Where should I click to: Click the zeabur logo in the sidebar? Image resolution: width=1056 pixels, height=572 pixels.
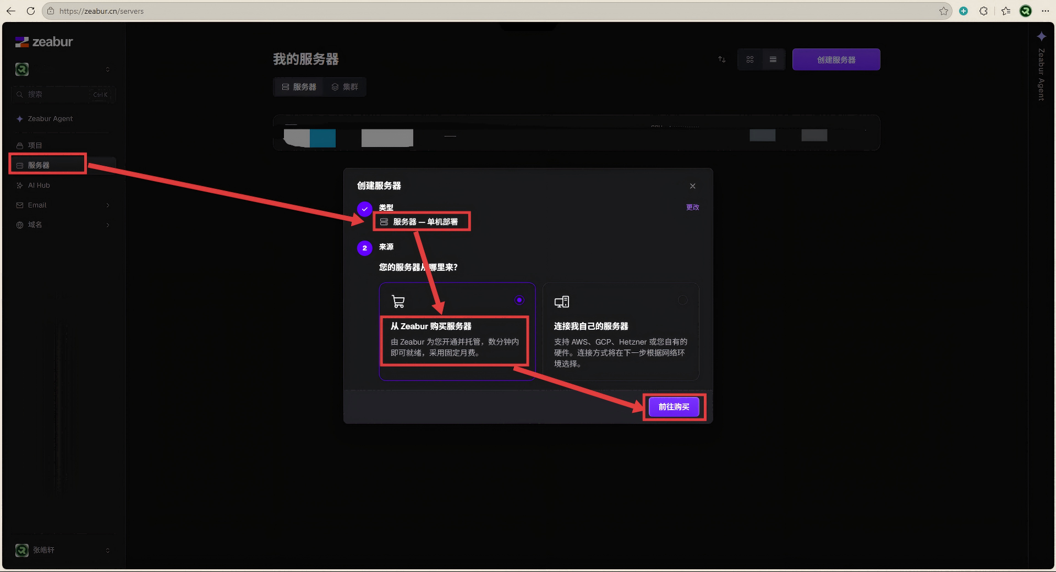coord(44,42)
